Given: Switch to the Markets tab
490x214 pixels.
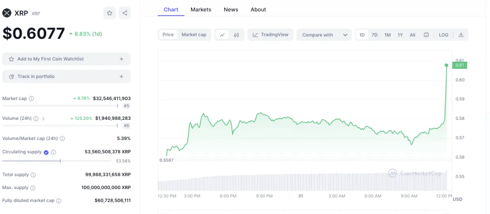Looking at the screenshot, I should pyautogui.click(x=201, y=9).
